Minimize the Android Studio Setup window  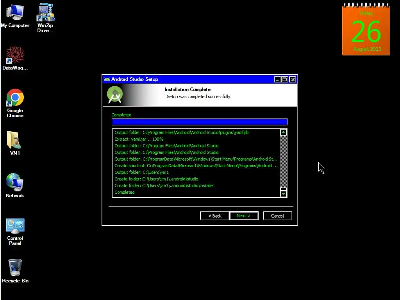(x=277, y=79)
